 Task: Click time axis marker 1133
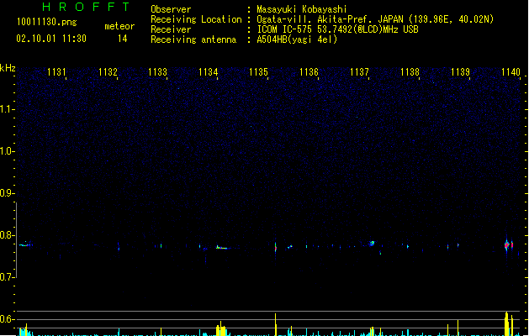click(157, 72)
